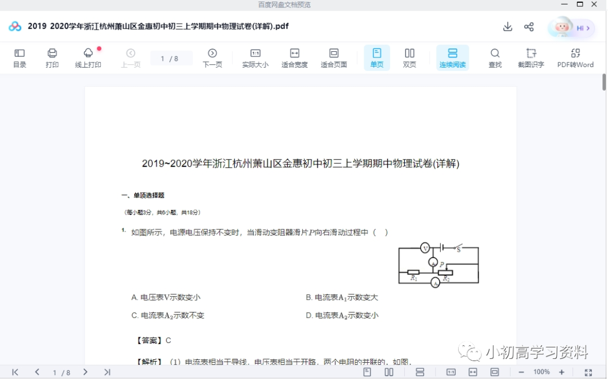Choose 适合页面 fit page
The height and width of the screenshot is (379, 608).
coord(333,58)
